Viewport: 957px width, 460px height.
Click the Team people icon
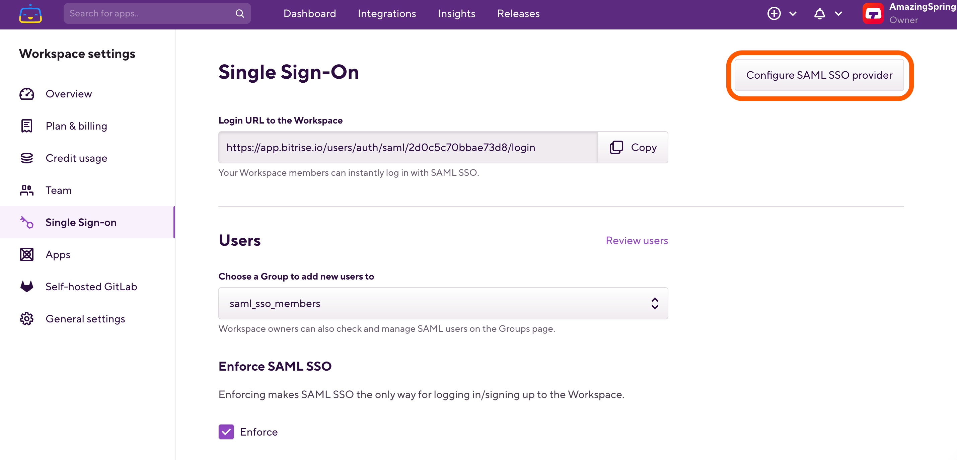pyautogui.click(x=27, y=190)
